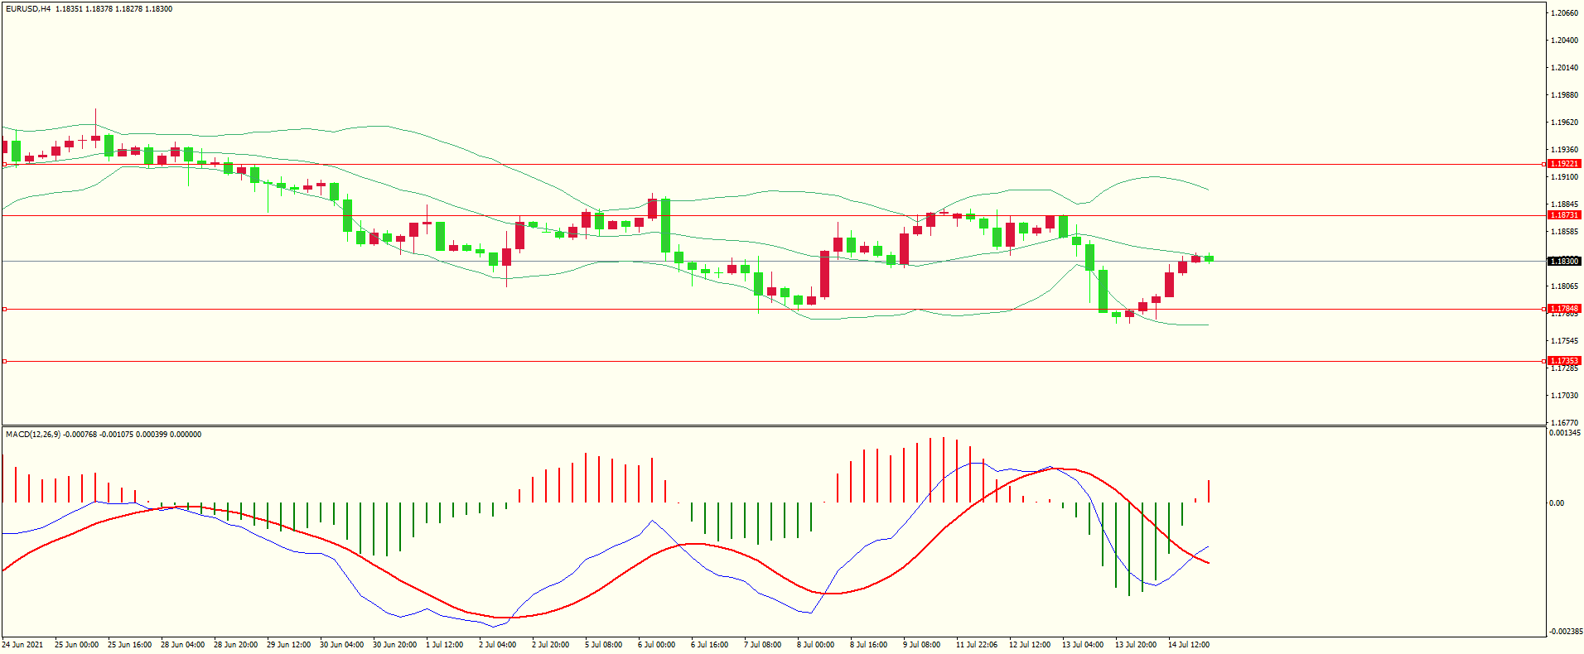Click the 0.00 MACD zero level label
The height and width of the screenshot is (654, 1584).
click(x=1557, y=503)
